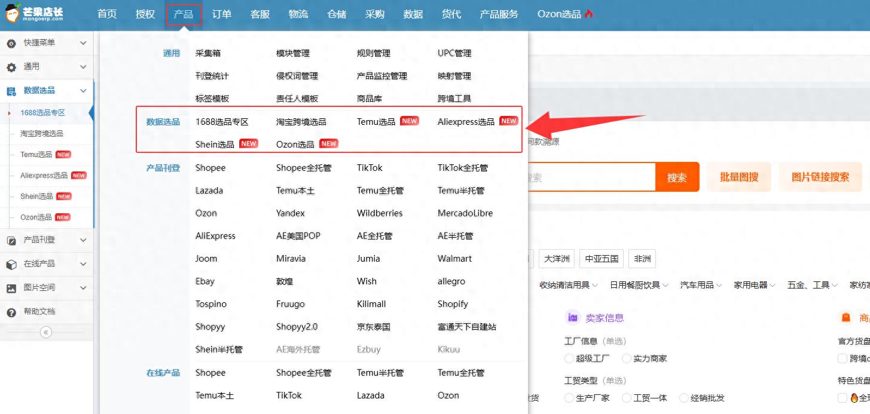Click the 快捷菜单 sidebar icon

tap(11, 43)
